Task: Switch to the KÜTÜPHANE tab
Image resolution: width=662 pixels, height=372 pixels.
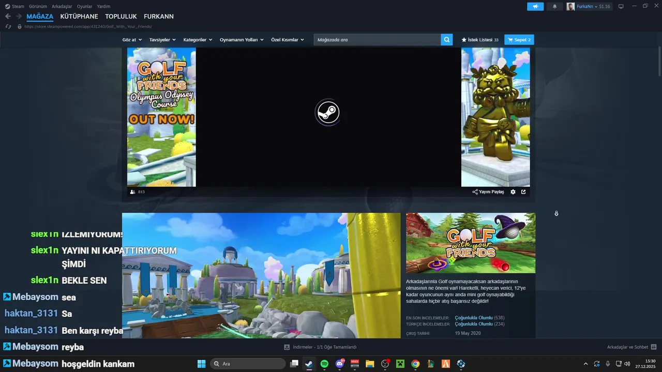Action: 79,17
